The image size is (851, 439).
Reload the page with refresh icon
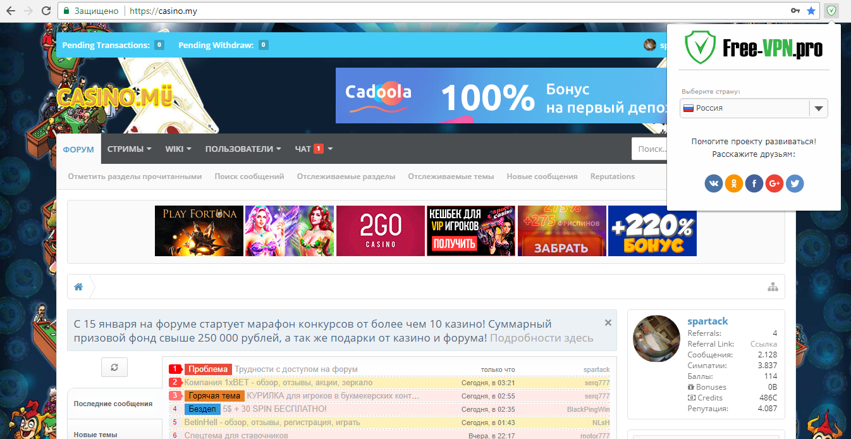pos(46,11)
